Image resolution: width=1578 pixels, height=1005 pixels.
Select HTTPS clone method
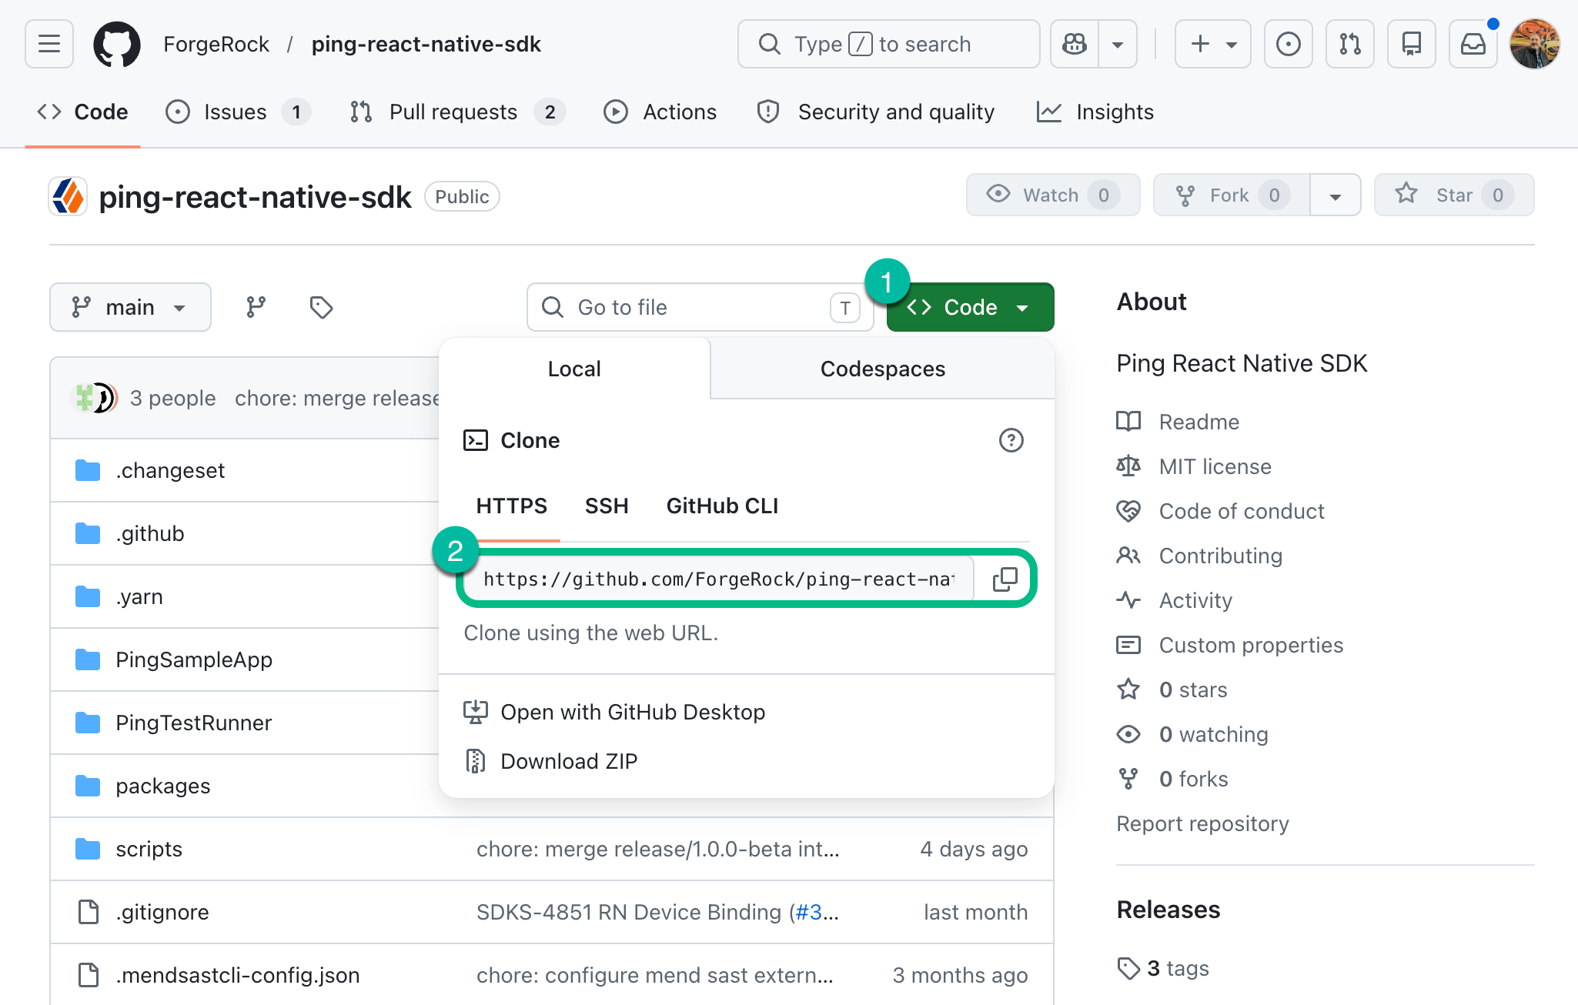(x=511, y=506)
